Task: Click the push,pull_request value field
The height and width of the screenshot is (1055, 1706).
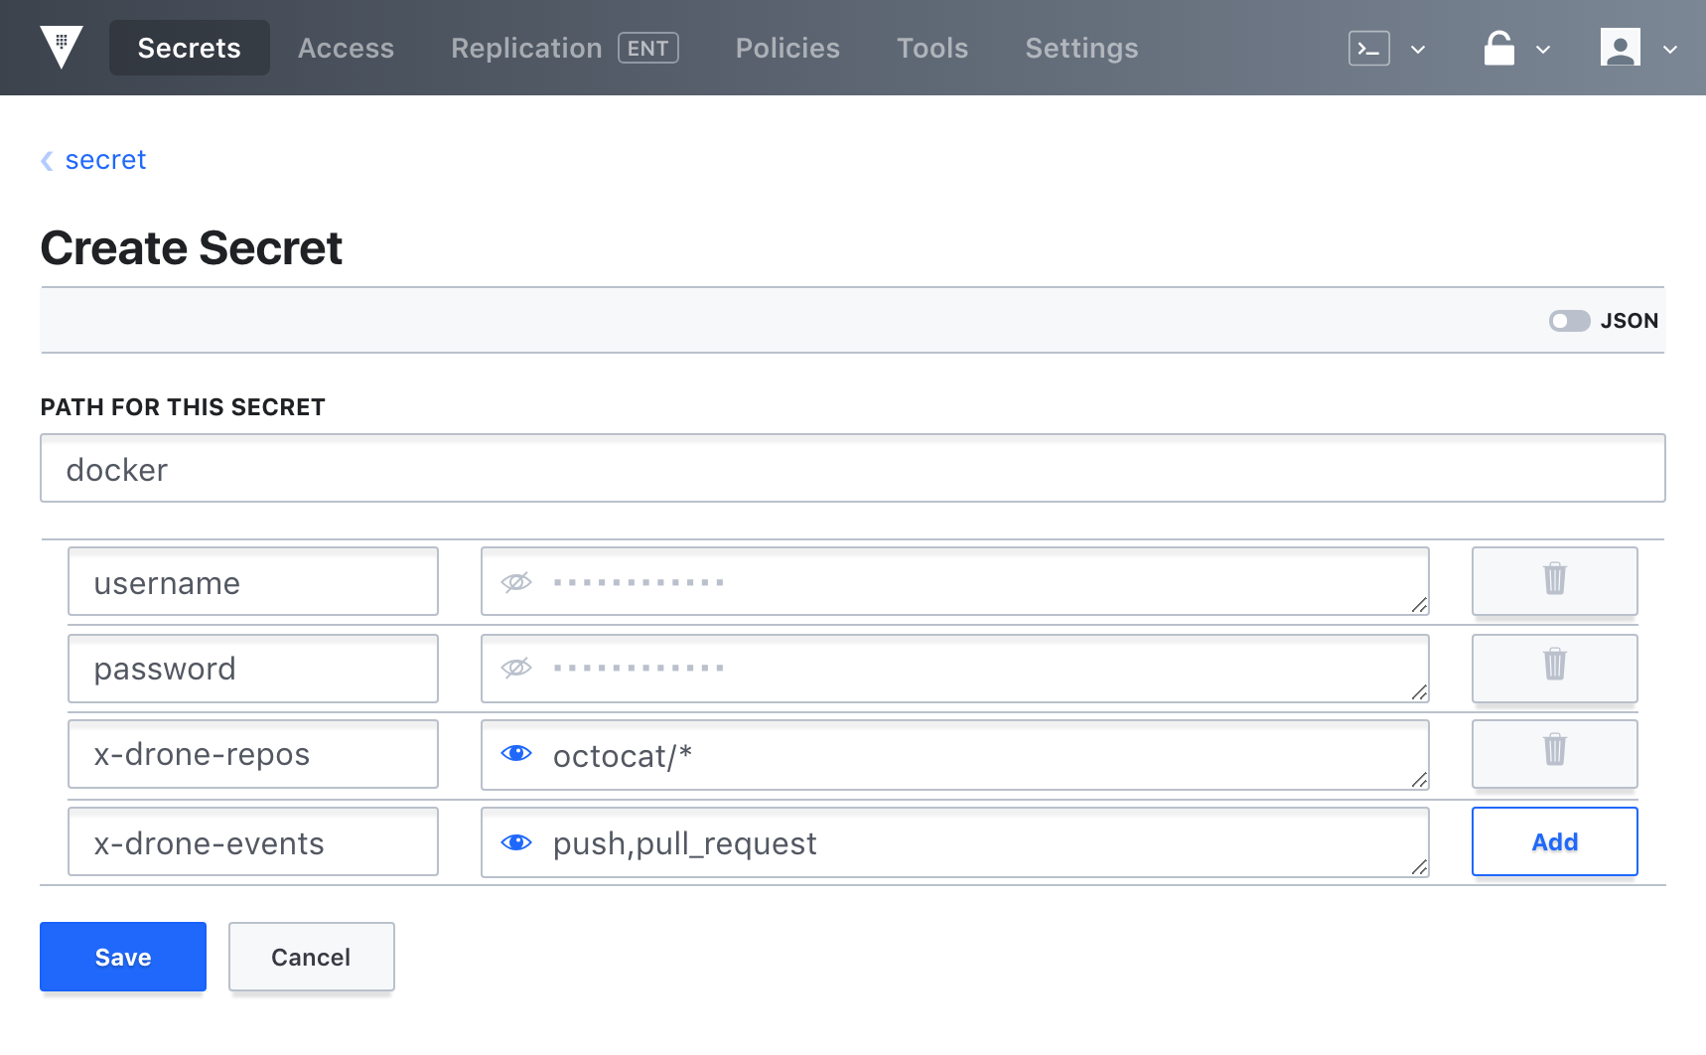Action: [955, 842]
